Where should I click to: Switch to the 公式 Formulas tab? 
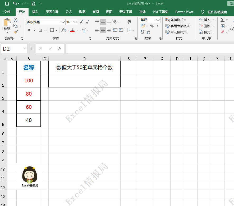coord(69,12)
